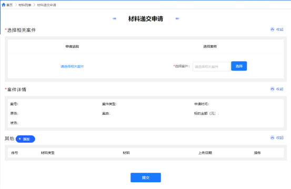Viewport: 291px width, 189px height.
Task: Click the 案由 label
Action: click(106, 113)
